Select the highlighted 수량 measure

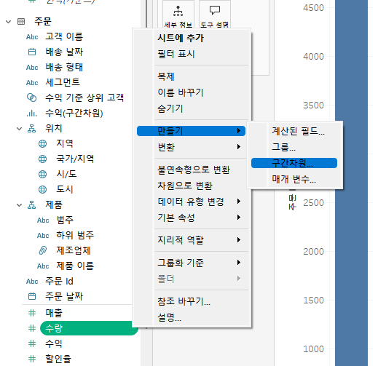pos(89,328)
